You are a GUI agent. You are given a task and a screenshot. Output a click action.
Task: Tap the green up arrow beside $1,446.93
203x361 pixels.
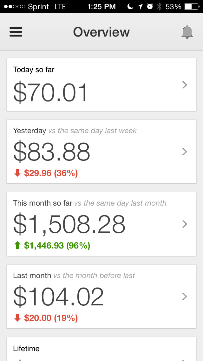point(17,245)
